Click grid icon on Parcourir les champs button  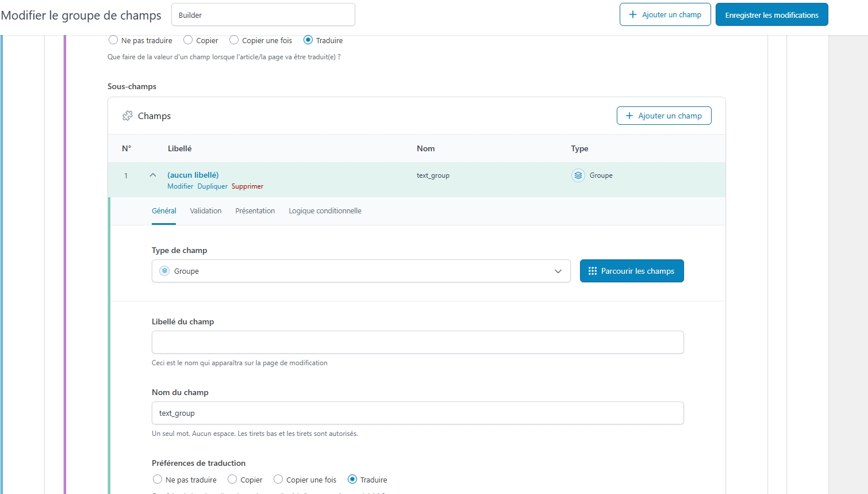593,271
